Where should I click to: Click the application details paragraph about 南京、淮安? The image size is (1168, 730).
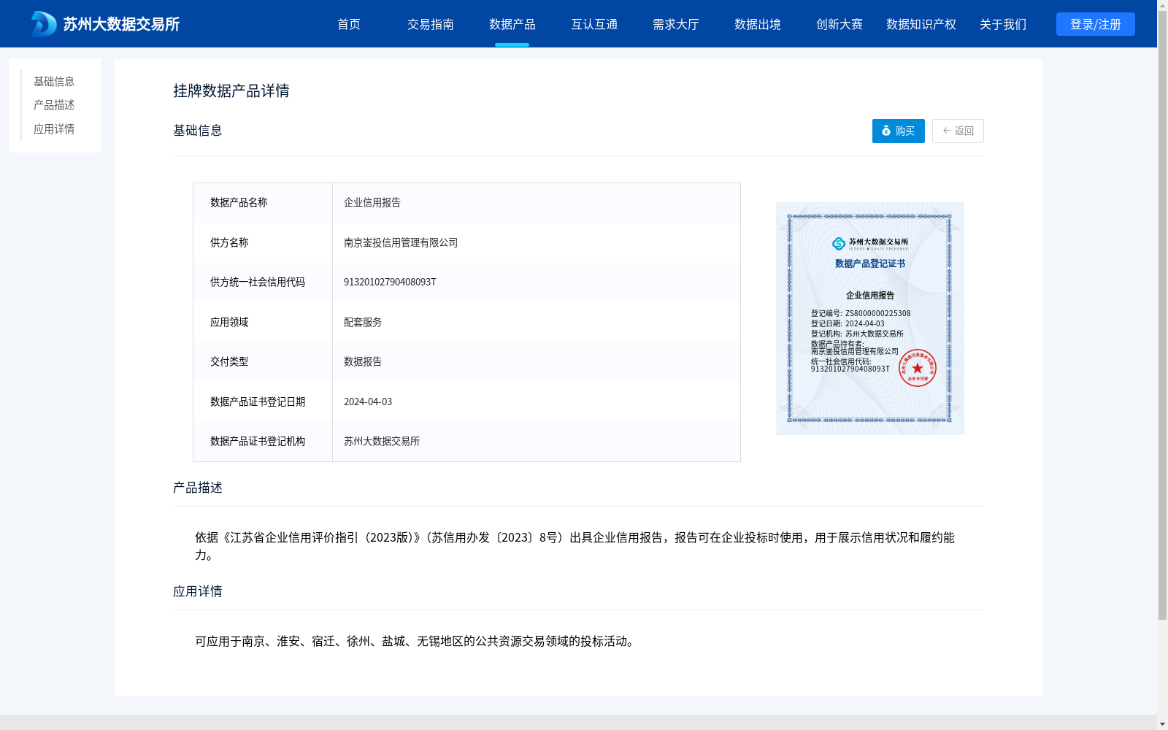[x=417, y=641]
